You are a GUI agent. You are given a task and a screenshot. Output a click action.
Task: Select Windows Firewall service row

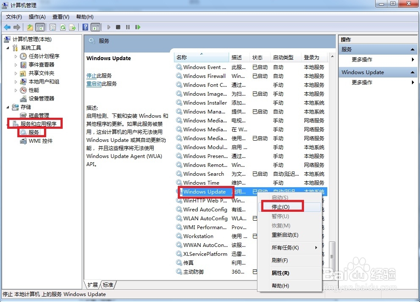click(251, 76)
